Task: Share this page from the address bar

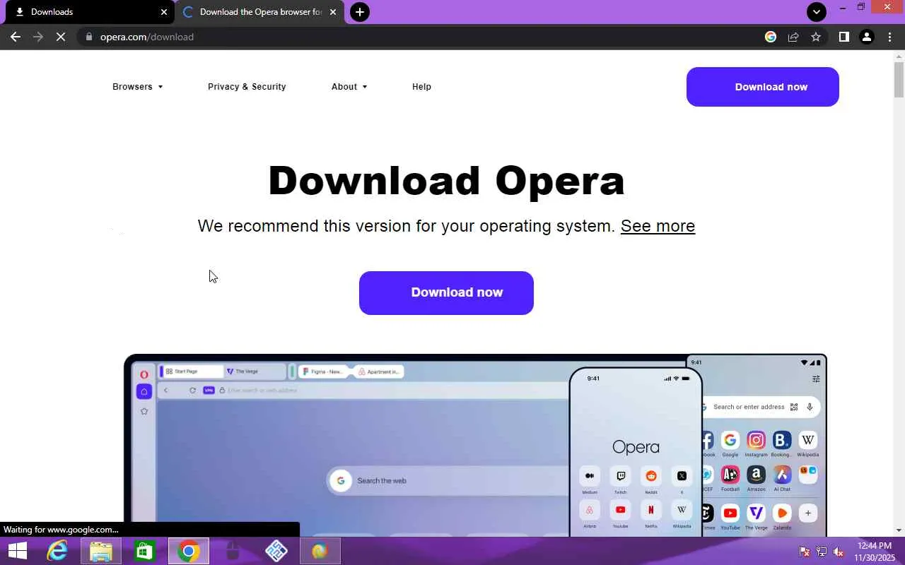Action: [x=793, y=37]
